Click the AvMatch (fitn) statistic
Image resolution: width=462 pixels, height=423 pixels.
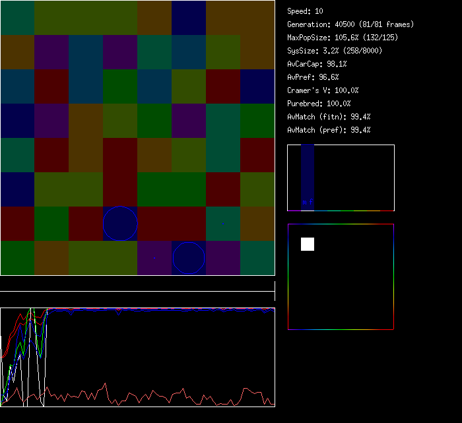point(329,117)
